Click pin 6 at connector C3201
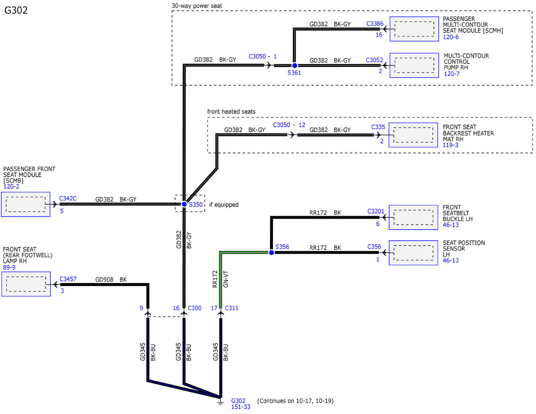Screen dimensions: 536x414 click(x=378, y=224)
